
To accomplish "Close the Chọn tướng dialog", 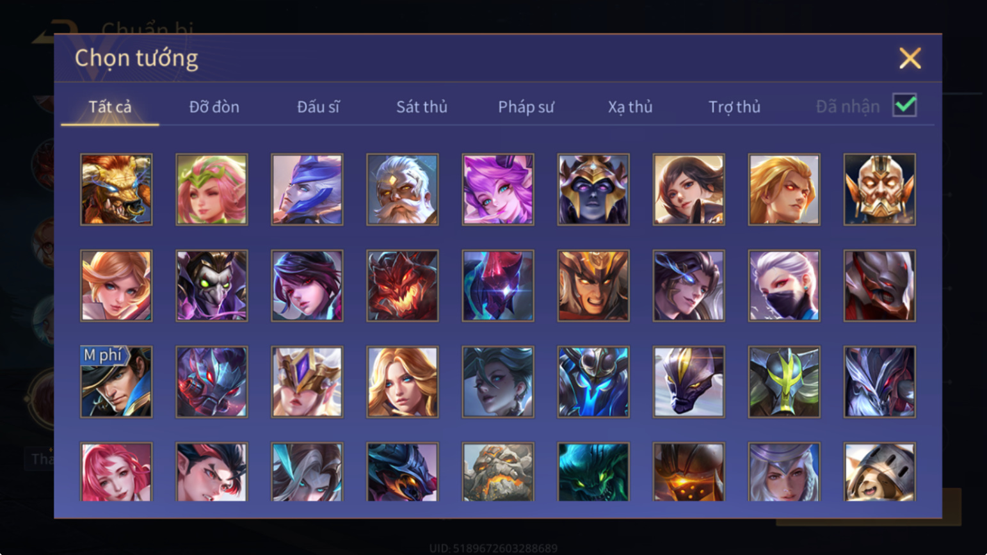I will click(910, 58).
